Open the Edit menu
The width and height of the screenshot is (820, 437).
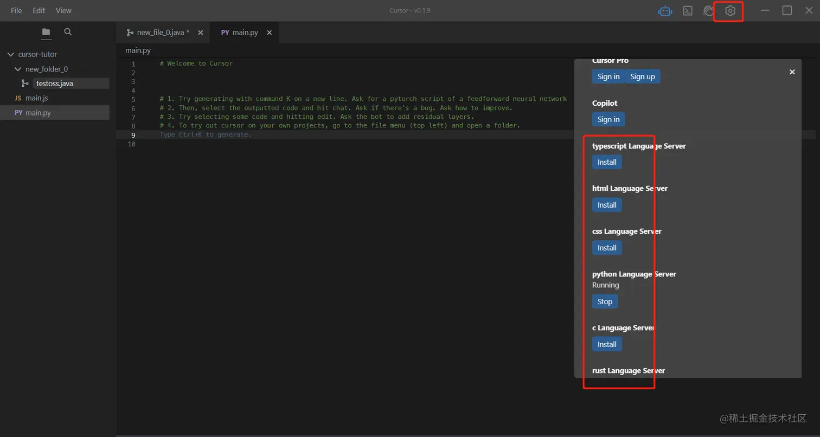tap(39, 10)
